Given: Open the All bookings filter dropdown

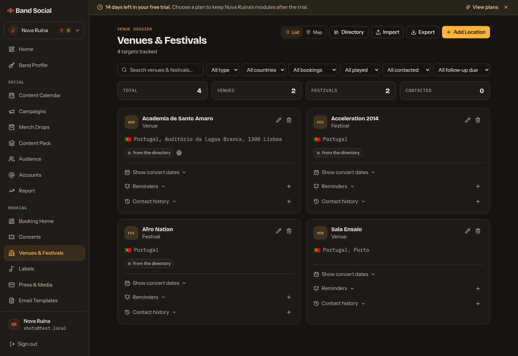Looking at the screenshot, I should coord(313,70).
